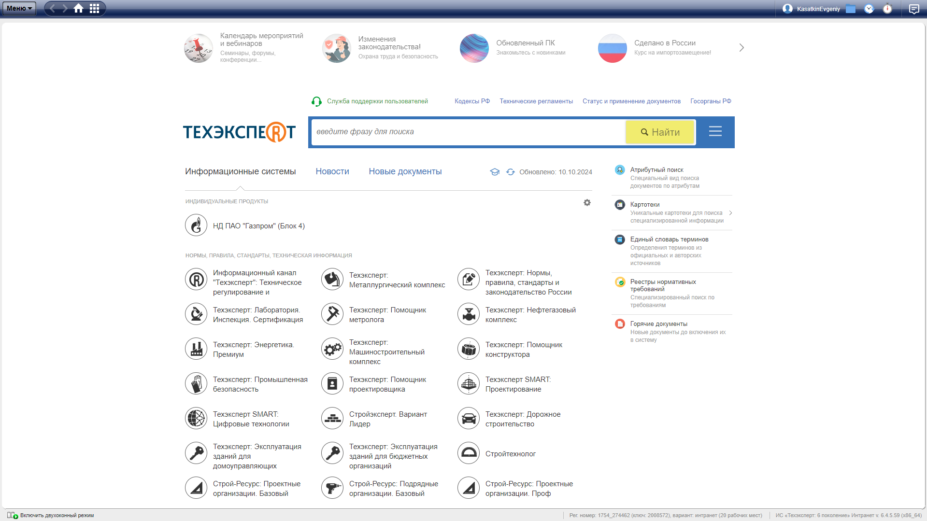Open the Меню dropdown

click(19, 8)
